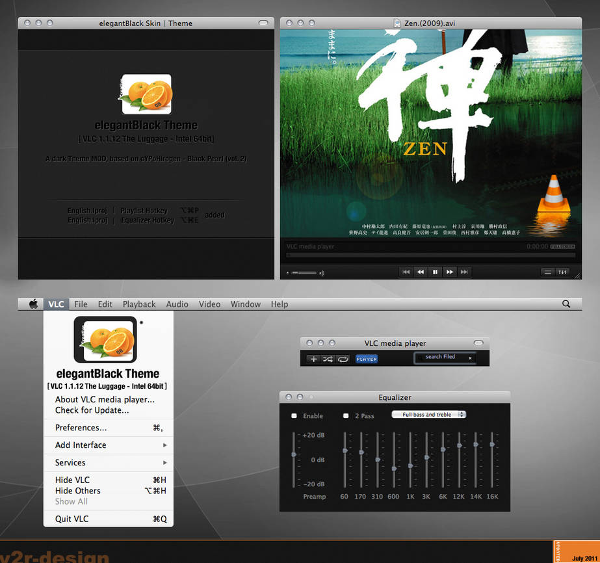This screenshot has height=563, width=600.
Task: Toggle the 2 Pass checkbox
Action: 346,417
